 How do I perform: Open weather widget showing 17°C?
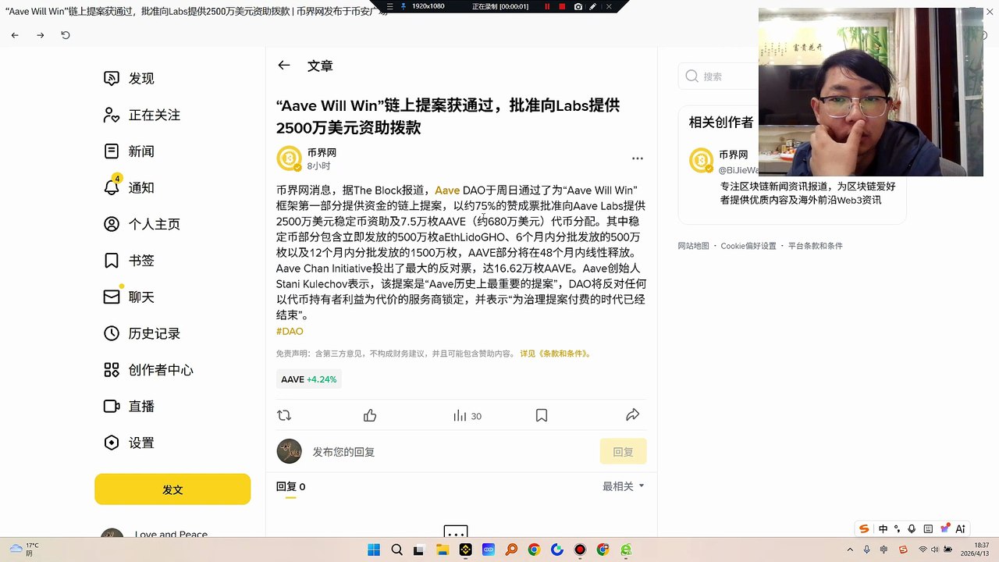pyautogui.click(x=23, y=550)
